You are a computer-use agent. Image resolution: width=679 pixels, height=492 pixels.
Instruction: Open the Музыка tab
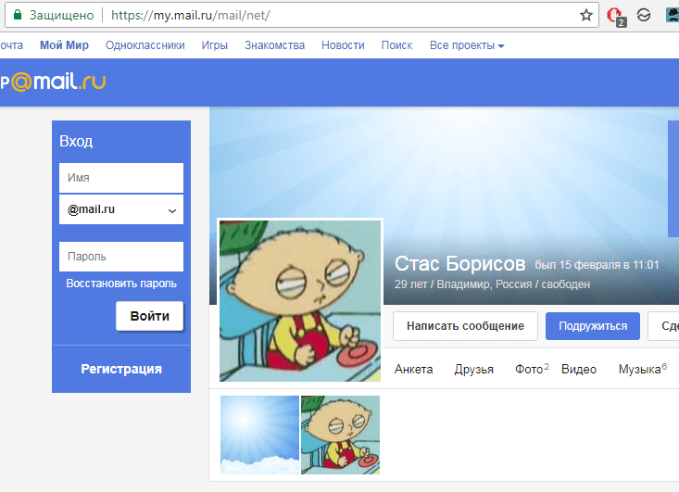tap(643, 369)
